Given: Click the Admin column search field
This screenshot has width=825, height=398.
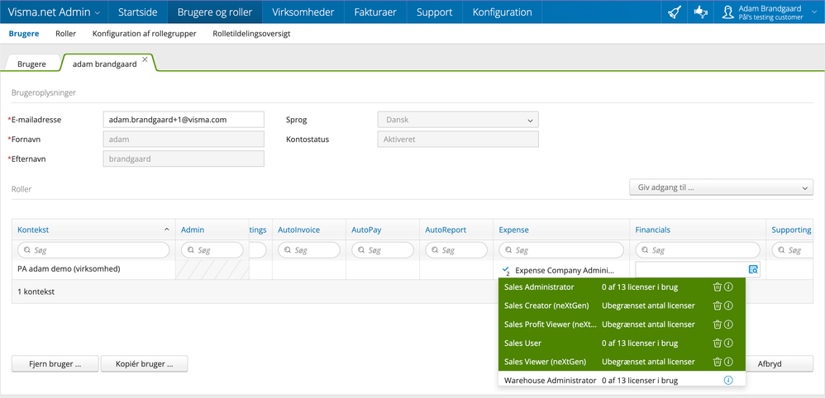Looking at the screenshot, I should tap(212, 249).
